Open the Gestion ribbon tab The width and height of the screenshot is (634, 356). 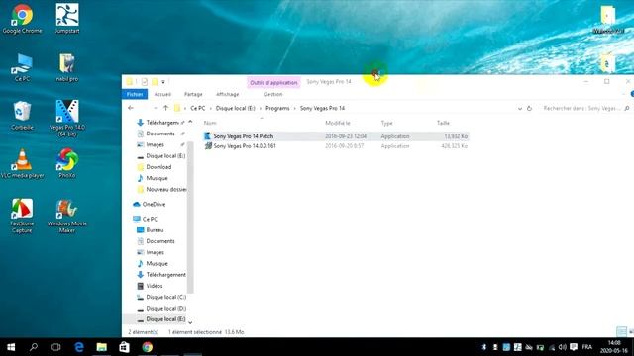pos(273,94)
